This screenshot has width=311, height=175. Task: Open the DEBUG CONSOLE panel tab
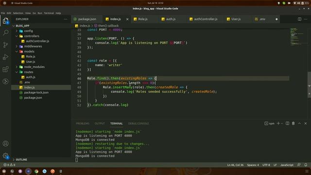pyautogui.click(x=138, y=123)
